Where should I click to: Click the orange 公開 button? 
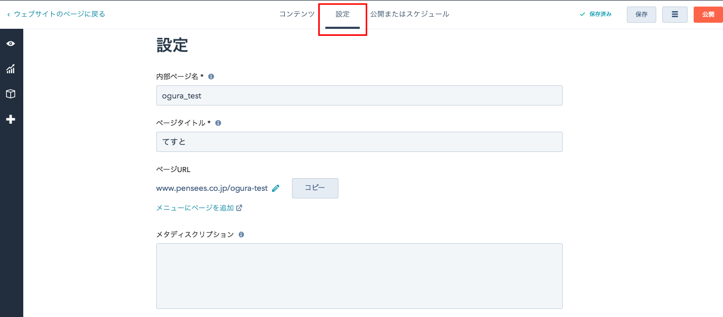coord(708,14)
